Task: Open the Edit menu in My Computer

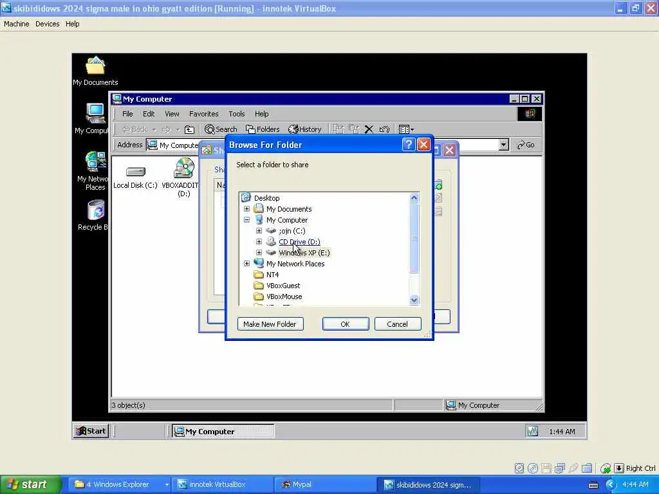Action: 149,114
